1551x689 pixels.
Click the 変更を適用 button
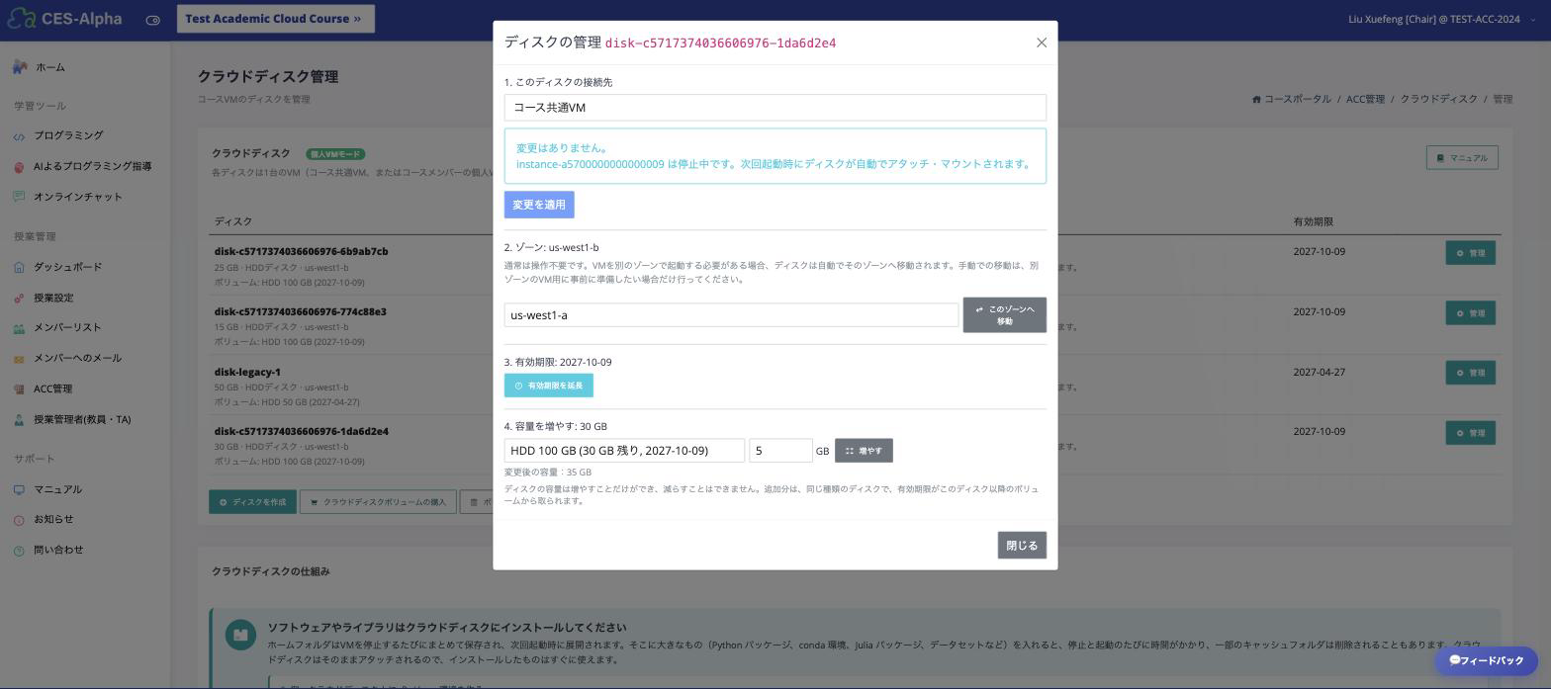(x=539, y=205)
